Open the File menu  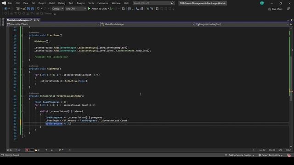tap(10, 3)
